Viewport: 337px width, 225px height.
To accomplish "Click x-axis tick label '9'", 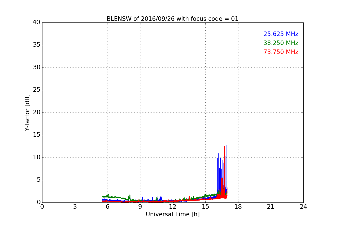I will 140,207.
